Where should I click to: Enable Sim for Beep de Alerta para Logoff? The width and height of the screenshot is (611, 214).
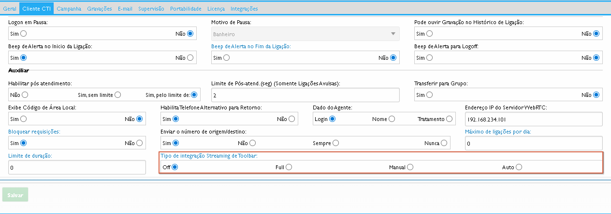[429, 58]
